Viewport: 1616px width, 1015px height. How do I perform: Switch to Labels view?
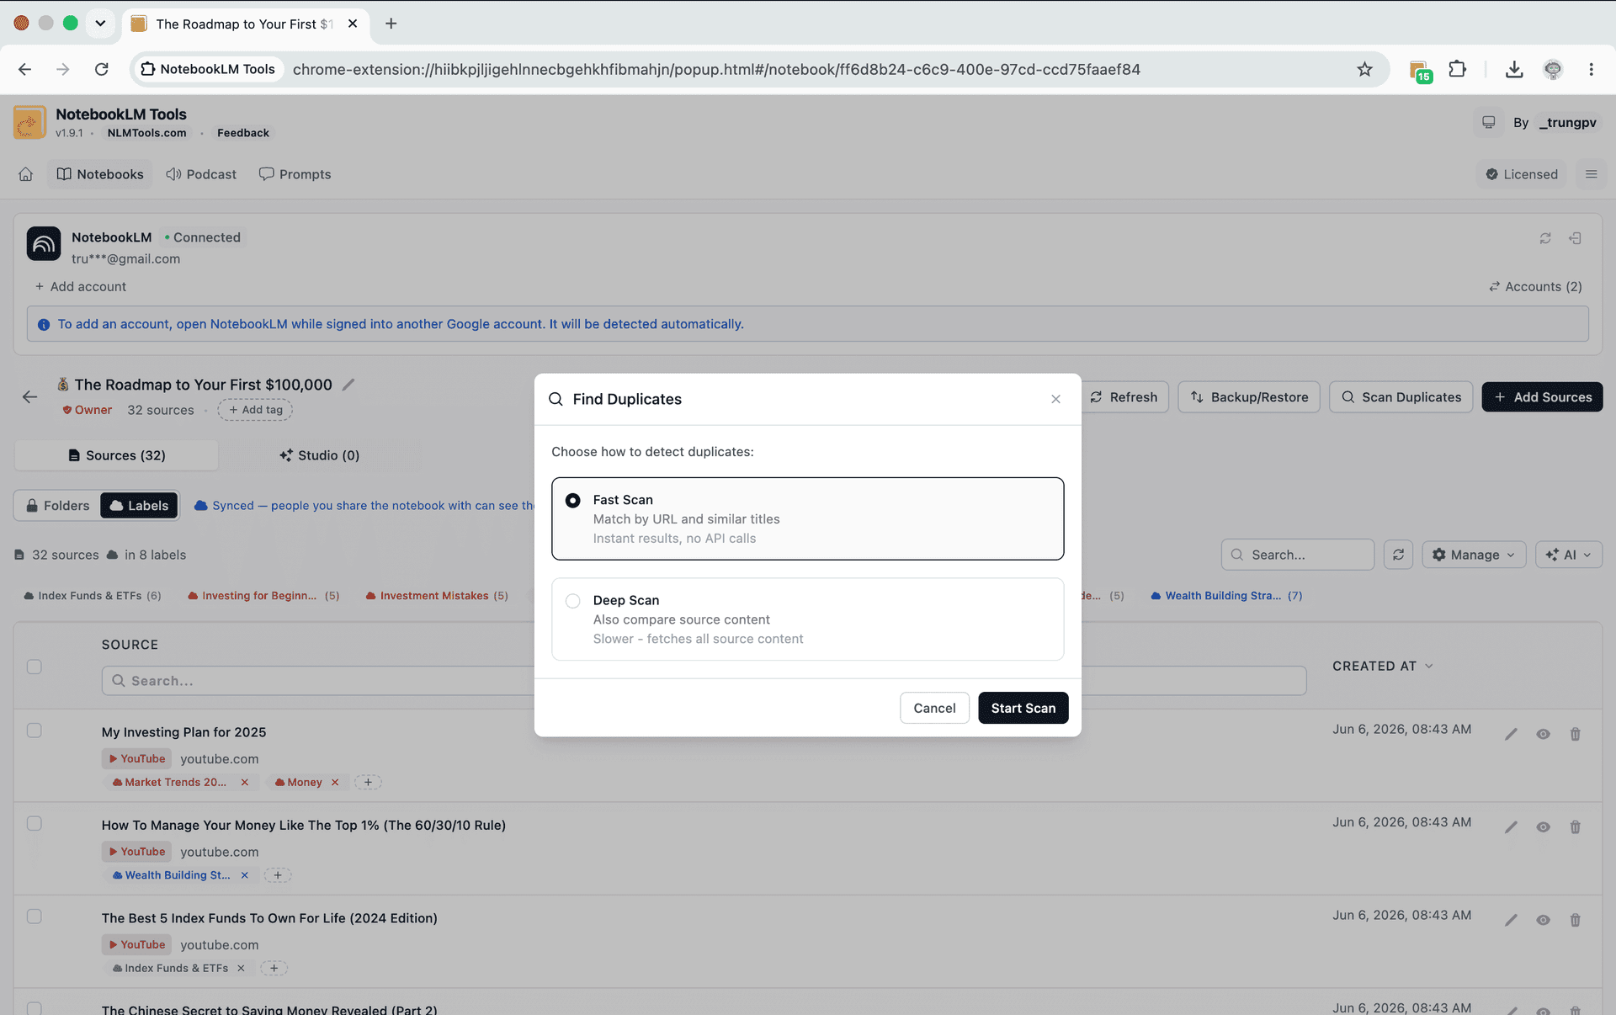139,506
